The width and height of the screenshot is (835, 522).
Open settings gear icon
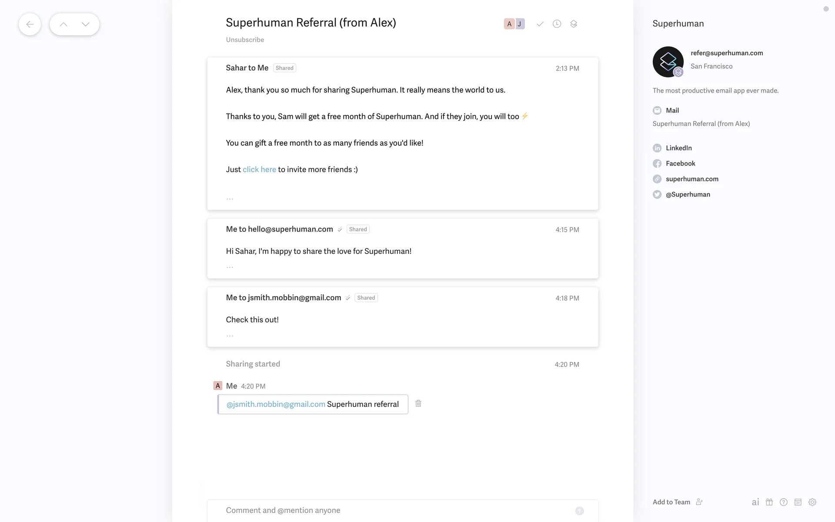(812, 502)
